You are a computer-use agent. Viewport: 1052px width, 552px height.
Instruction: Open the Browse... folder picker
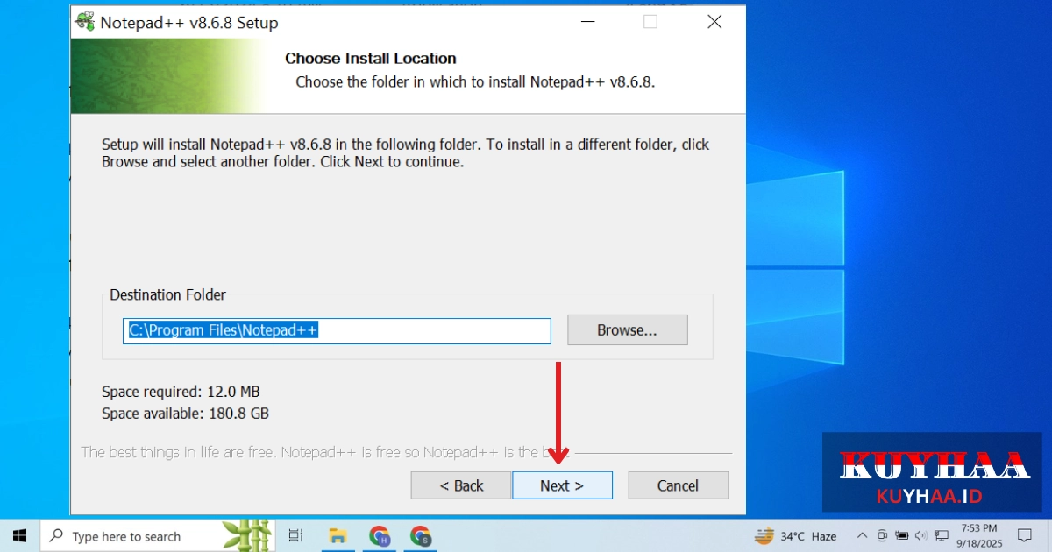[628, 330]
